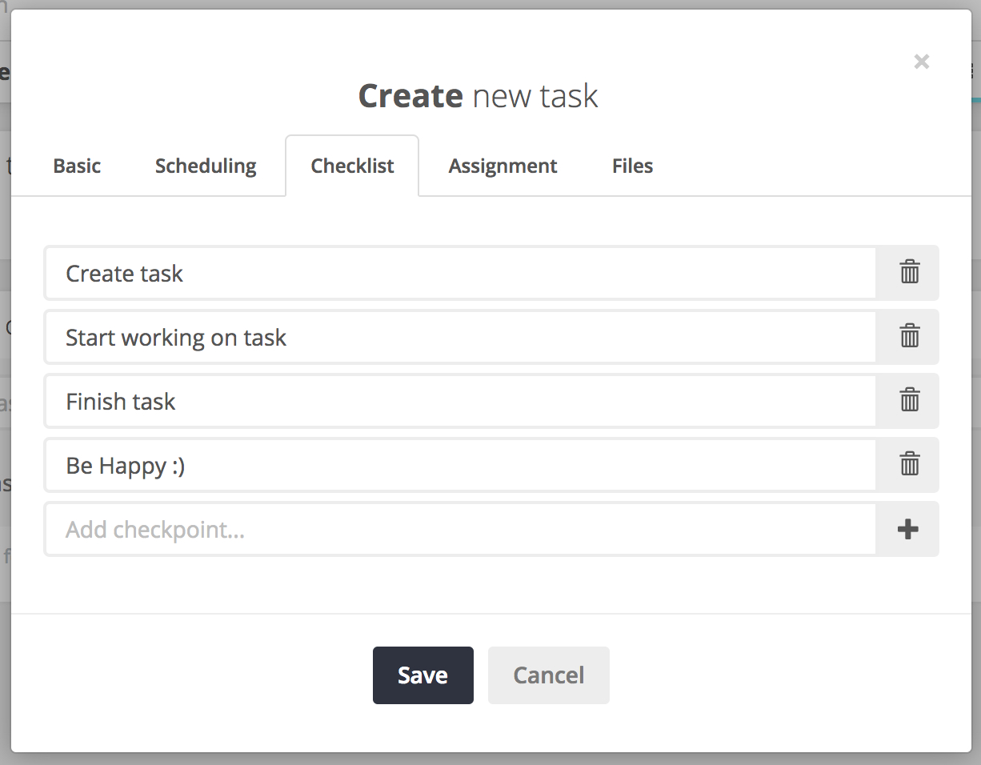Remove the "Be Happy :)" checkpoint

[x=907, y=465]
